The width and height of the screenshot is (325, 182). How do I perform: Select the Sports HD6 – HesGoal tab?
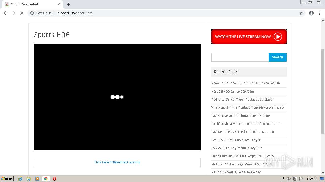tap(32, 4)
